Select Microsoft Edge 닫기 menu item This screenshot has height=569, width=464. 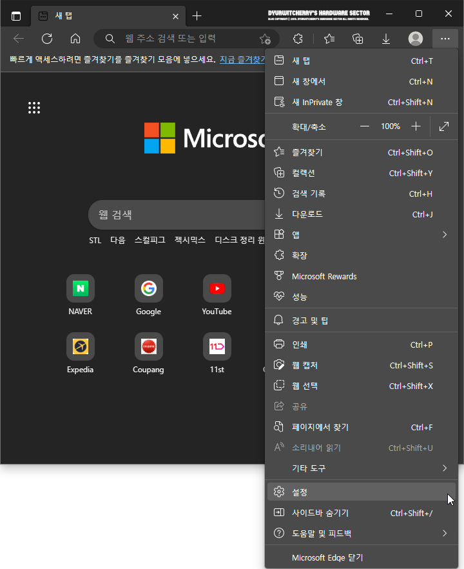(x=362, y=557)
